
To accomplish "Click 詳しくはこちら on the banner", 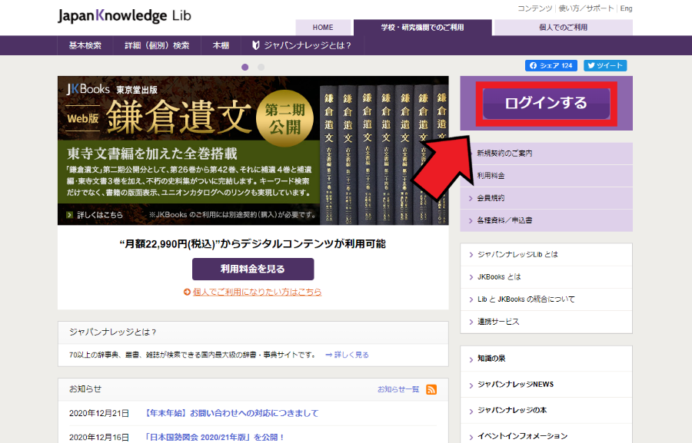I will pyautogui.click(x=95, y=215).
